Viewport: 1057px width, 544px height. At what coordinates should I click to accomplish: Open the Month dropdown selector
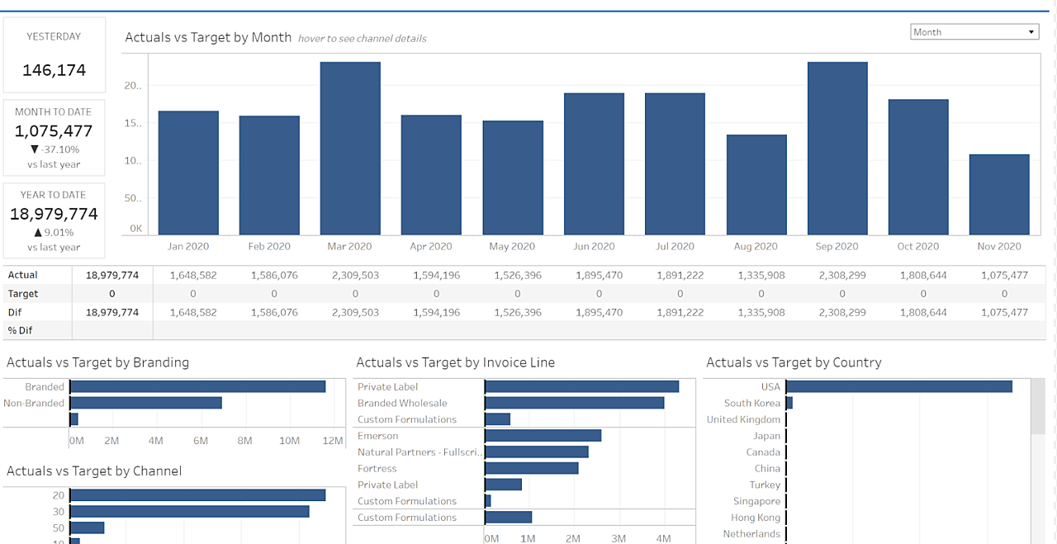[974, 32]
